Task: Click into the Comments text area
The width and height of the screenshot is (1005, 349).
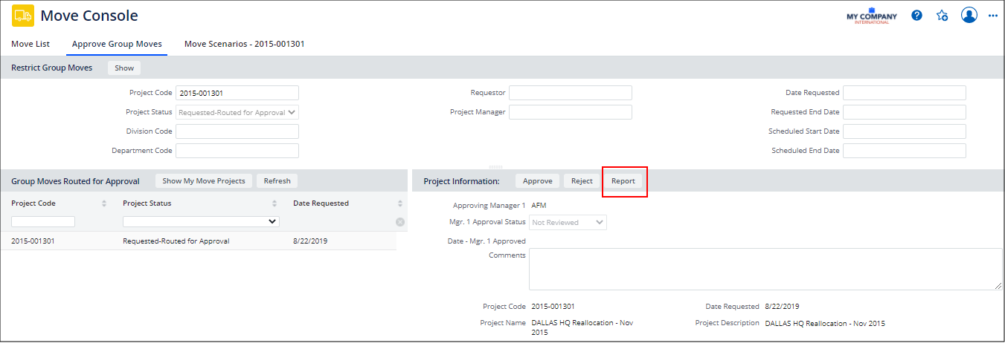Action: click(765, 270)
